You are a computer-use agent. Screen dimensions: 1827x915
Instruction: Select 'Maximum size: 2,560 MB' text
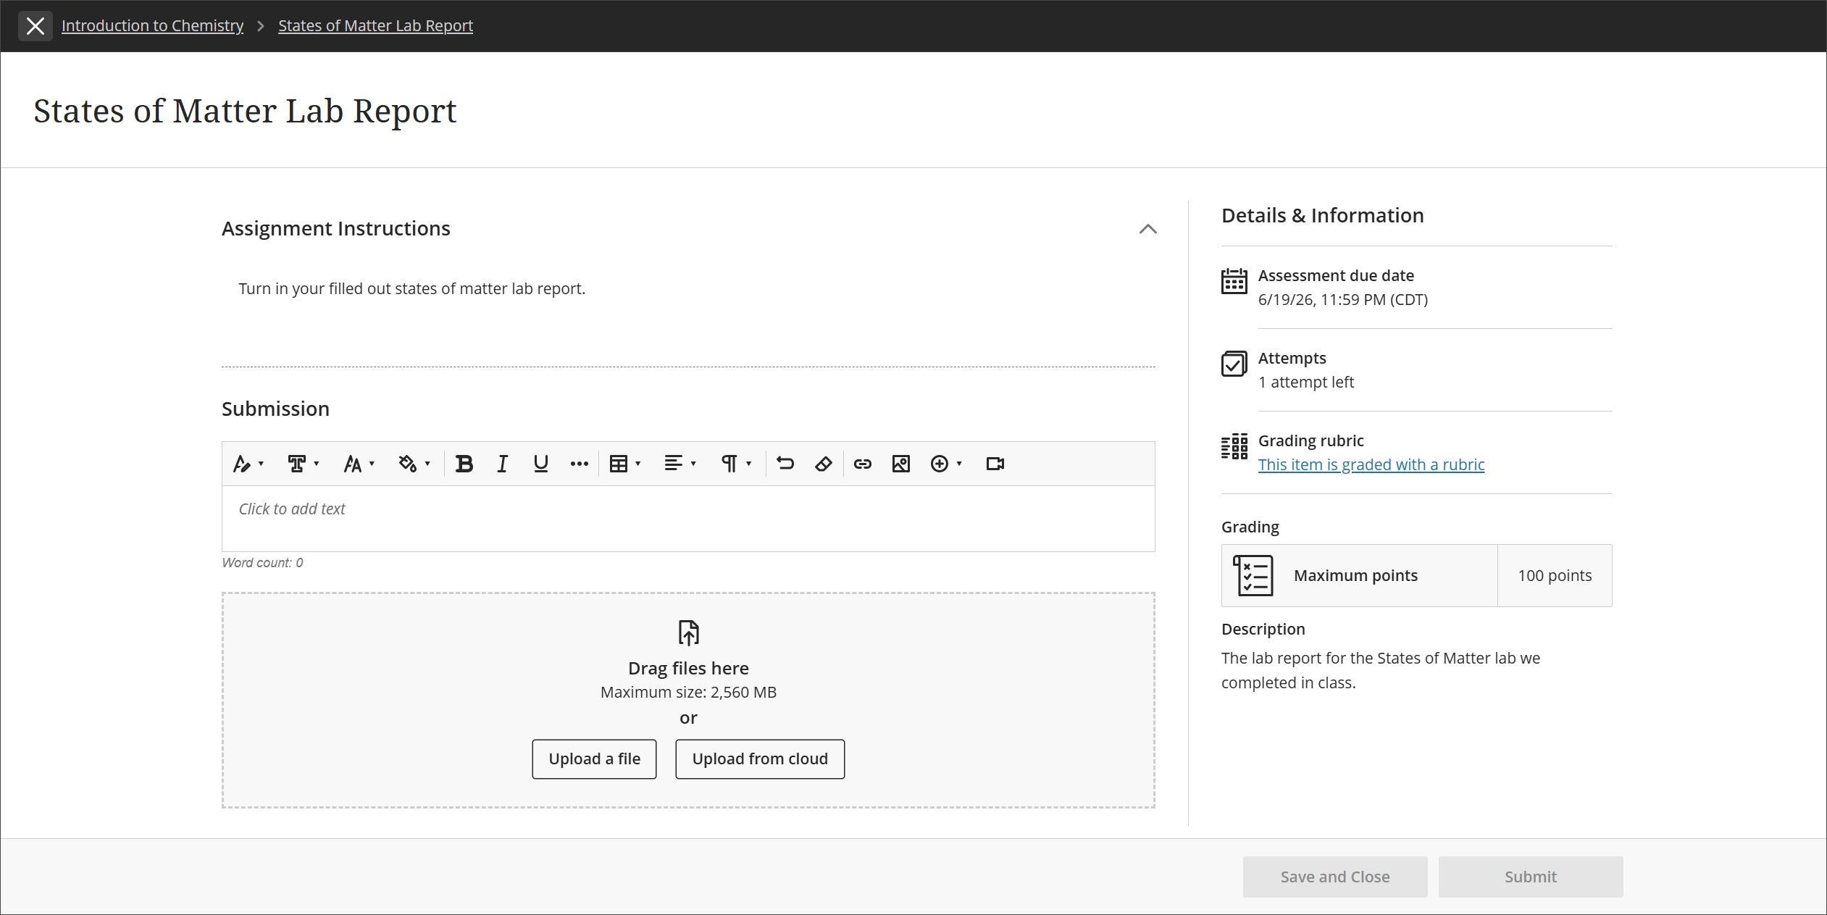[x=688, y=692]
